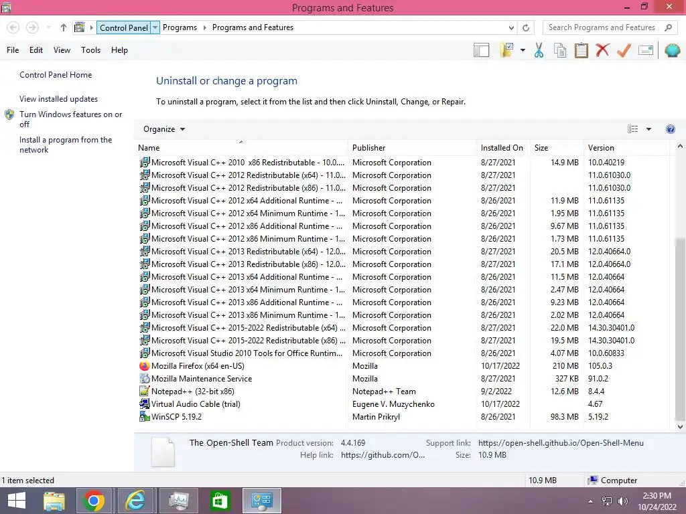
Task: Click Turn Windows features on or off
Action: pyautogui.click(x=70, y=119)
